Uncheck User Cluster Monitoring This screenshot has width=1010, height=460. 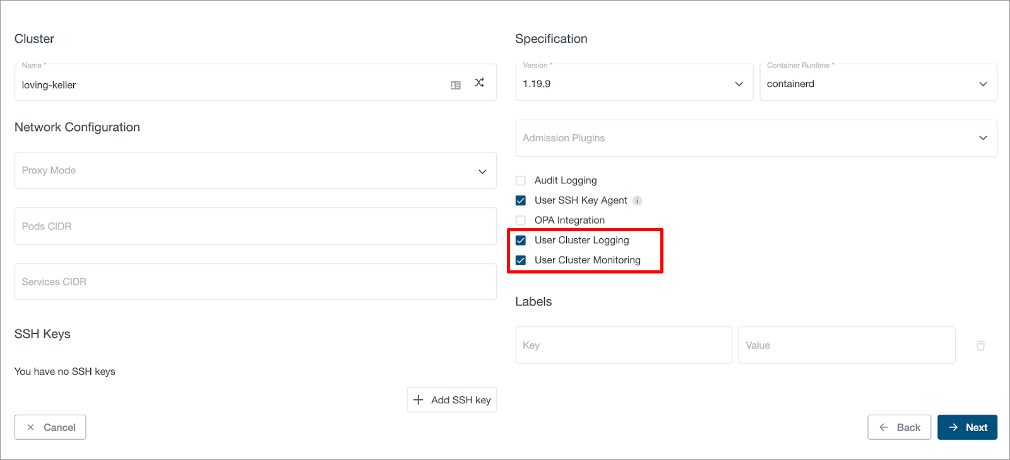coord(521,260)
